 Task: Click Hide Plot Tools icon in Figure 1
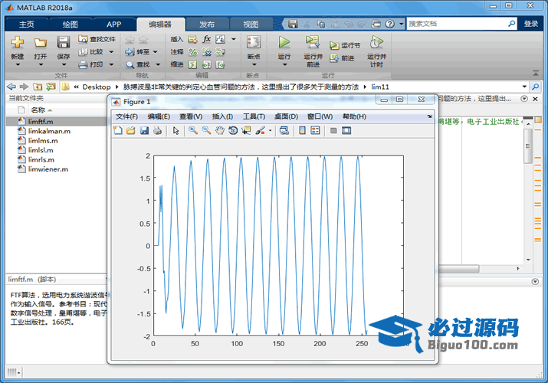[333, 130]
